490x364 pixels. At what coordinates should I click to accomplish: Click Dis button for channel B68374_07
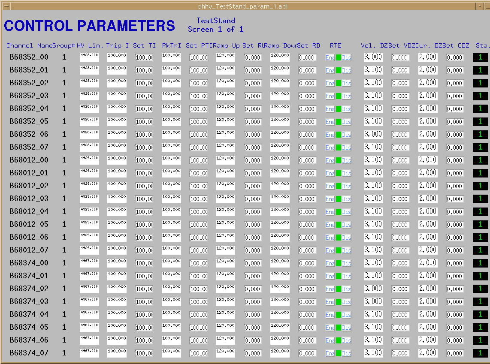pos(346,353)
